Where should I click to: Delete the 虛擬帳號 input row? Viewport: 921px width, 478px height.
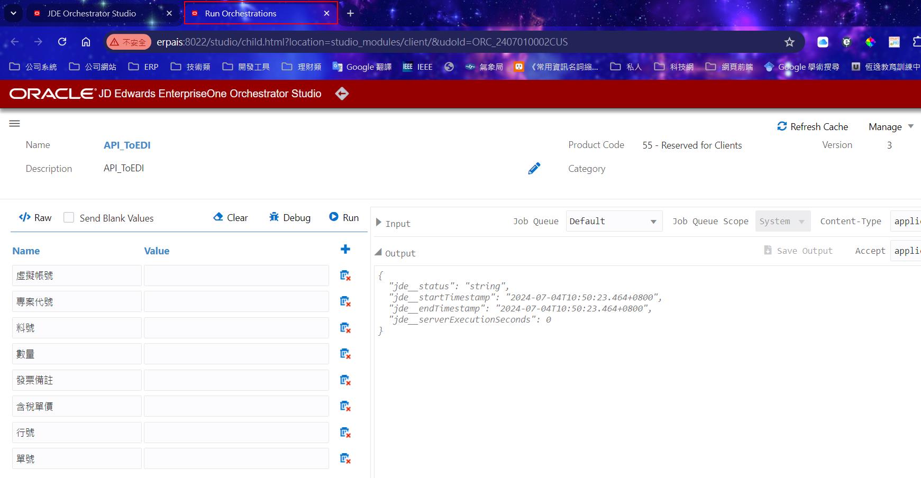click(345, 275)
